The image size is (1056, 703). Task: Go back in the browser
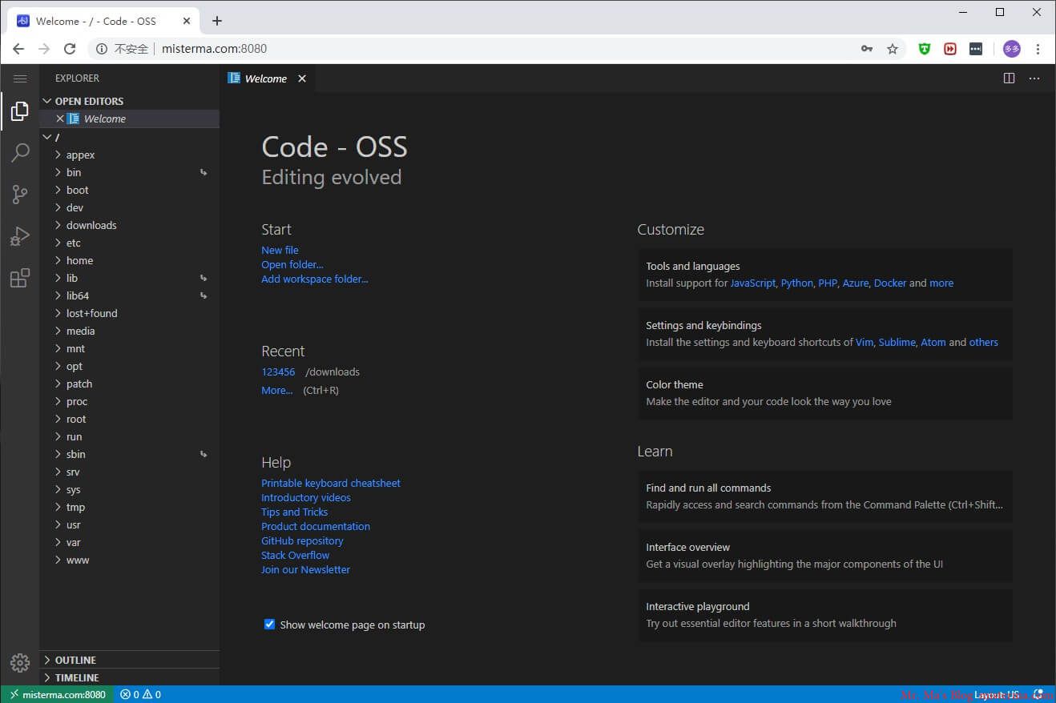[18, 49]
